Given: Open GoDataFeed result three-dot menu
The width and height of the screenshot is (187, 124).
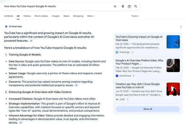Looking at the screenshot, I should tap(134, 76).
